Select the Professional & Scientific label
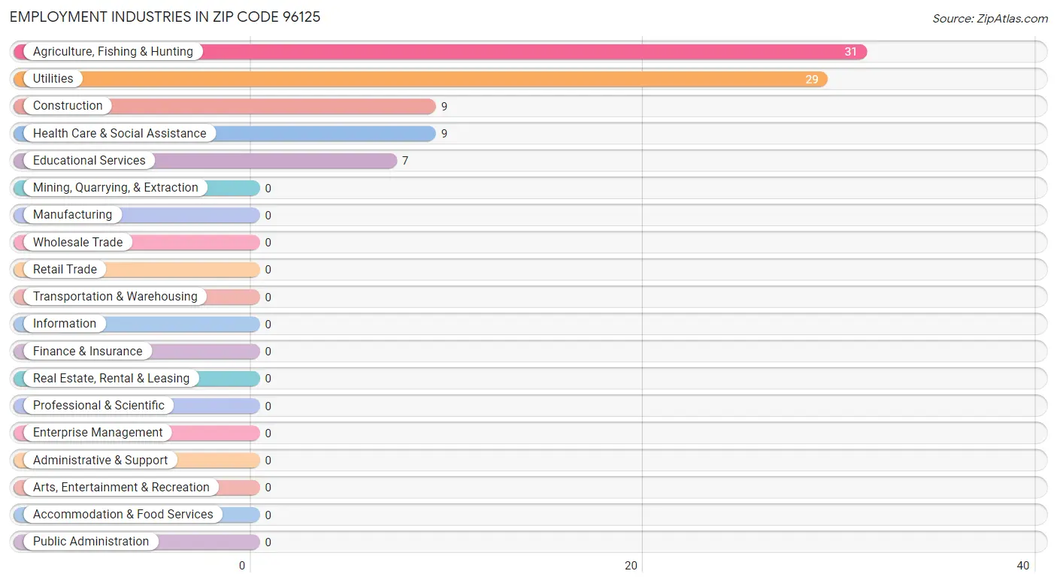The height and width of the screenshot is (583, 1057). (98, 406)
